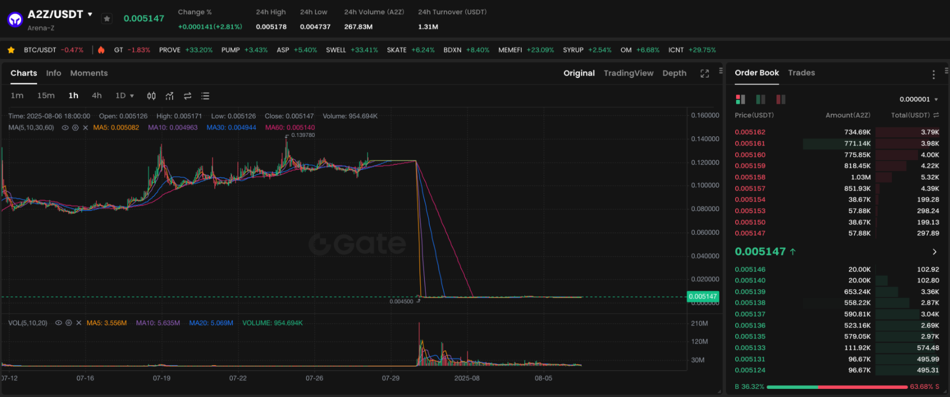
Task: Toggle VOL(5,10,20) indicator visibility eye
Action: pos(58,323)
